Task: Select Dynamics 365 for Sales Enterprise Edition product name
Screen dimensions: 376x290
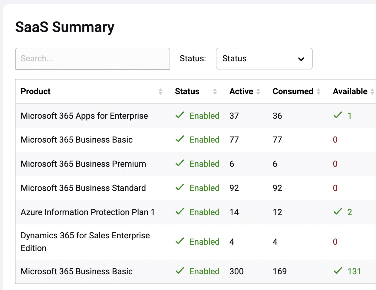Action: (85, 242)
